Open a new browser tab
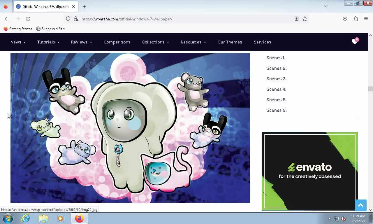This screenshot has height=224, width=373. 84,6
